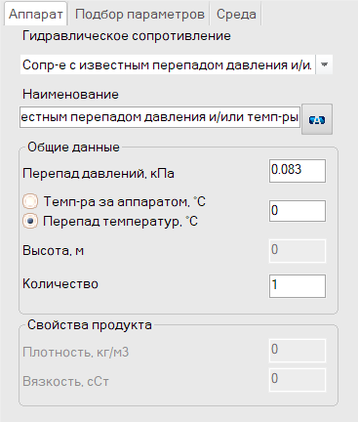358x422 pixels.
Task: Click the Количество input field
Action: 298,286
